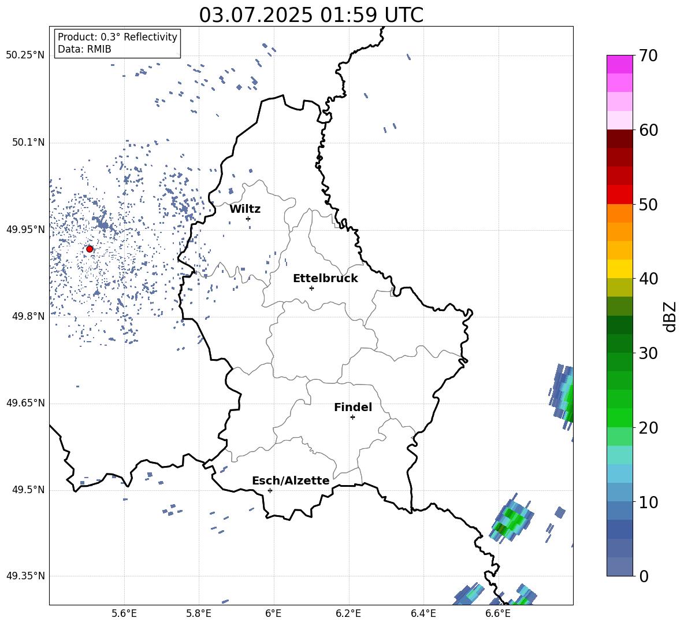Click the Wiltz city label
684x625 pixels.
pyautogui.click(x=245, y=209)
